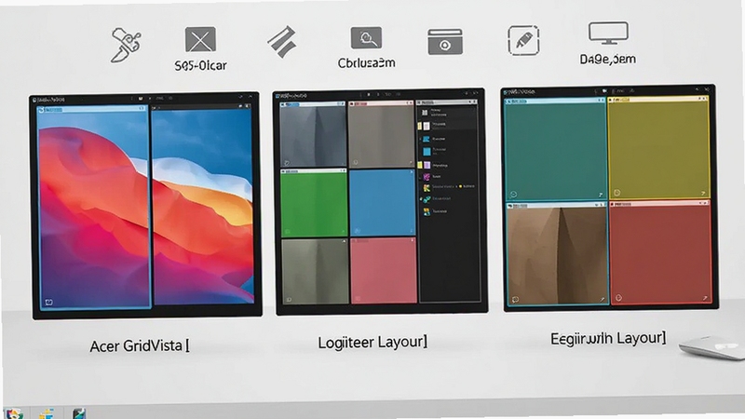Select the yellow tile in Egiirwrih layout
The height and width of the screenshot is (419, 745).
tap(659, 147)
